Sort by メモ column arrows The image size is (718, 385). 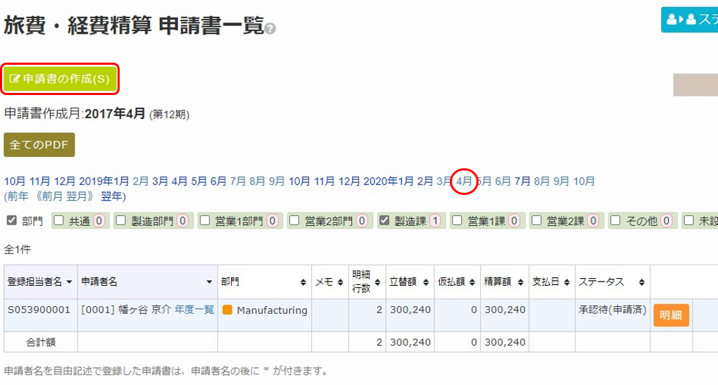coord(340,282)
